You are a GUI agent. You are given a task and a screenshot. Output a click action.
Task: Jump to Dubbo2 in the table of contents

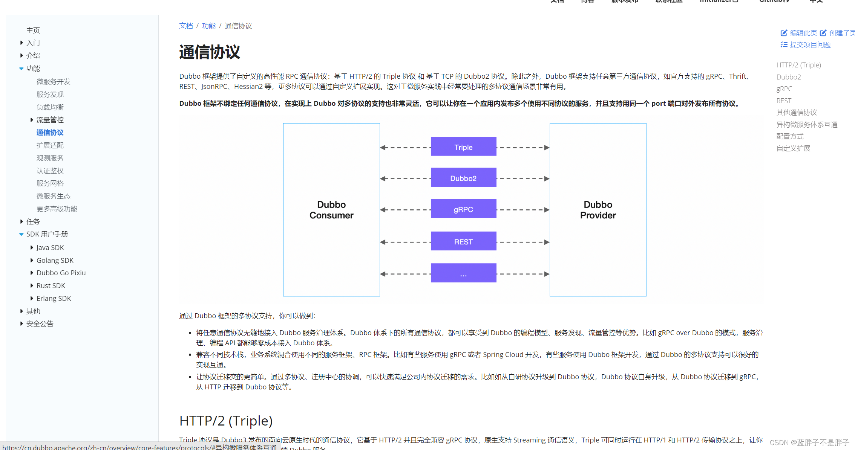click(789, 77)
